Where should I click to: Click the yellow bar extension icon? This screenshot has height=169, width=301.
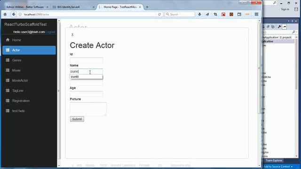coord(247,15)
